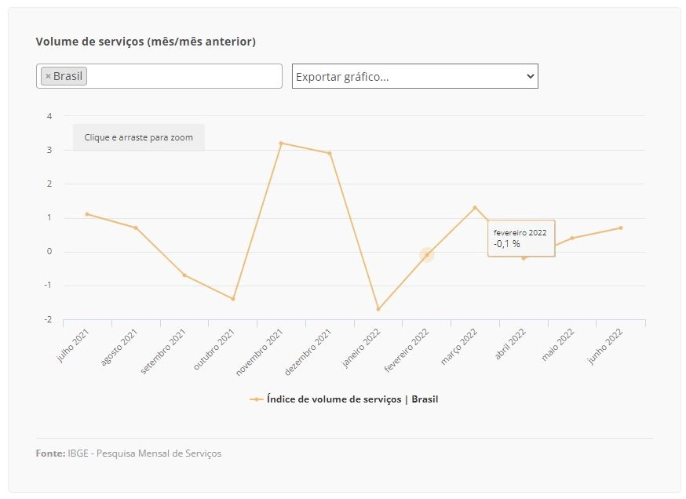Select the outubro 2021 data point
Screen dimensions: 686x499
pyautogui.click(x=233, y=299)
